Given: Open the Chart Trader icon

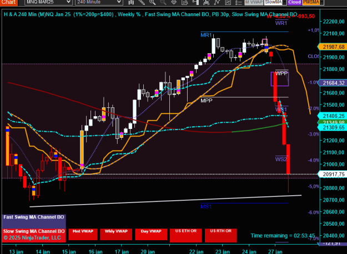Looking at the screenshot, I should pos(195,2).
